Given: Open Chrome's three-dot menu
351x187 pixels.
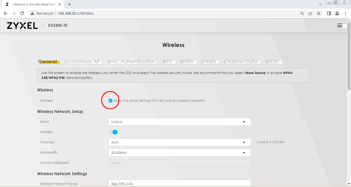Looking at the screenshot, I should 346,13.
